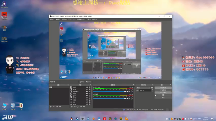This screenshot has height=121, width=216.
Task: Toggle the 工作室模式 button
Action: [163, 92]
